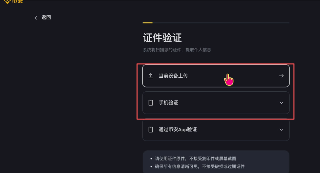Viewport: 320px width, 173px height.
Task: Collapse the 手机验证 section chevron
Action: coord(281,103)
